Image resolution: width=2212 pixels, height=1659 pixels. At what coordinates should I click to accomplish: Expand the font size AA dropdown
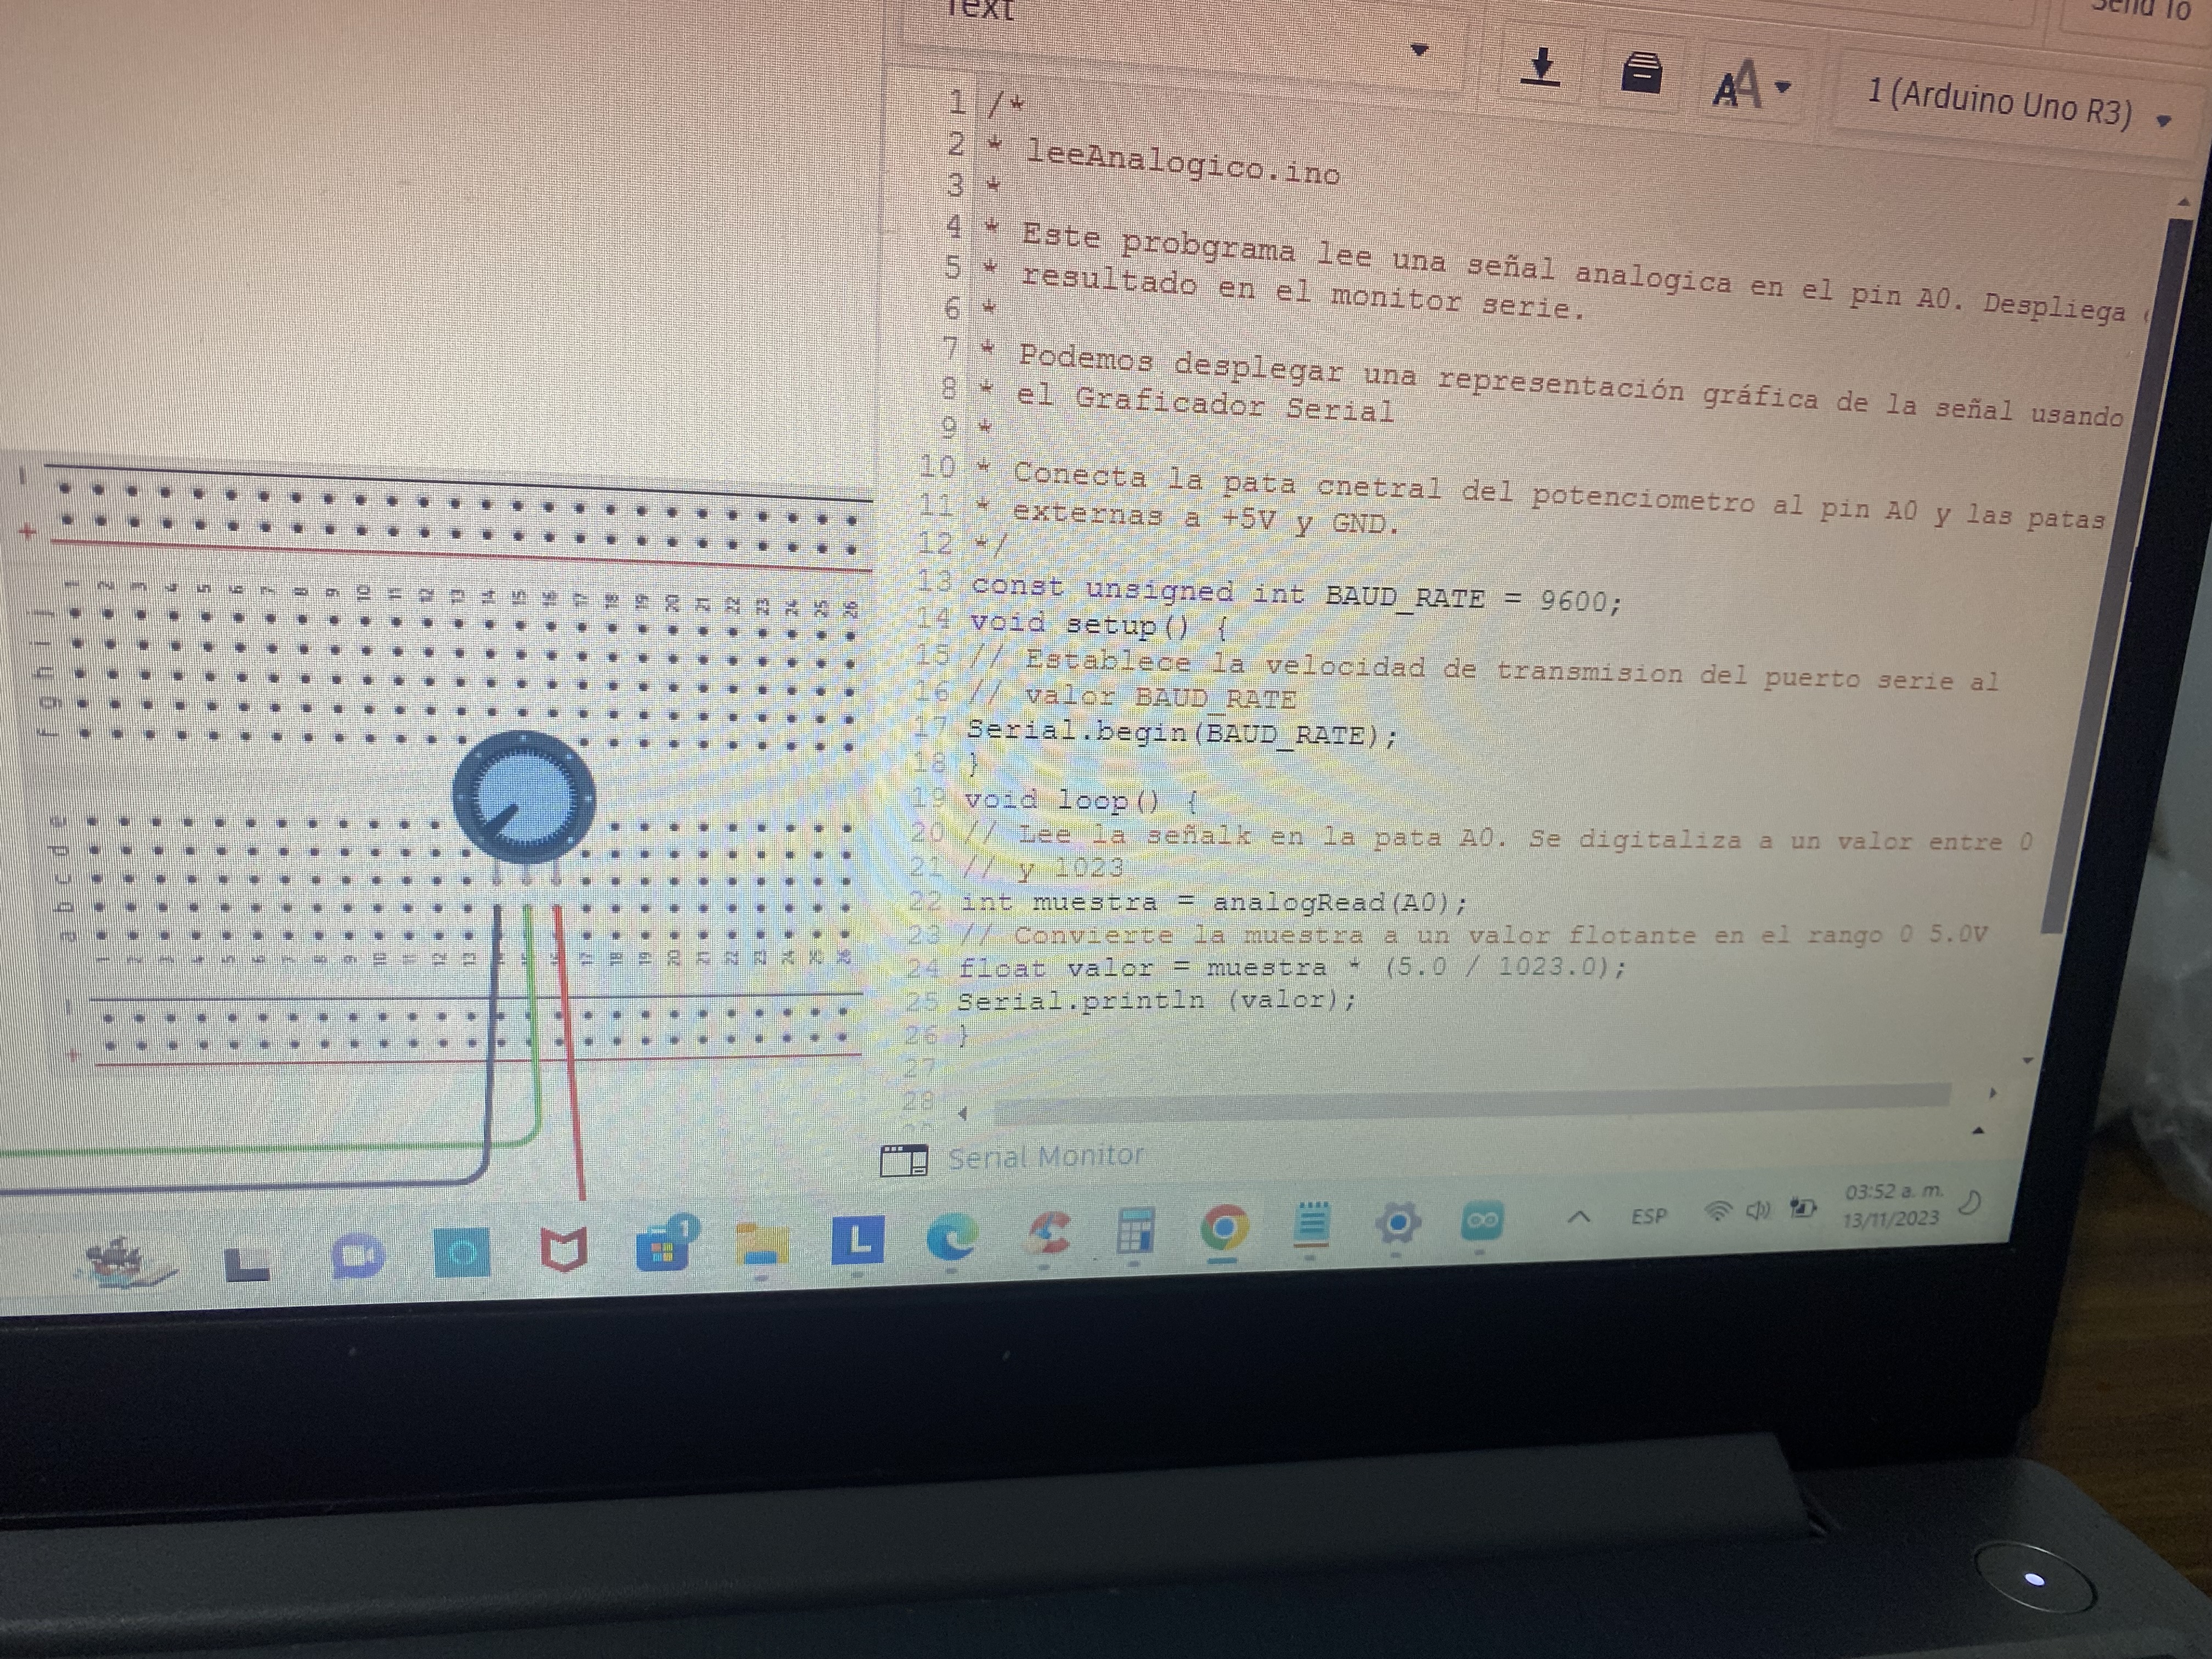tap(1751, 85)
